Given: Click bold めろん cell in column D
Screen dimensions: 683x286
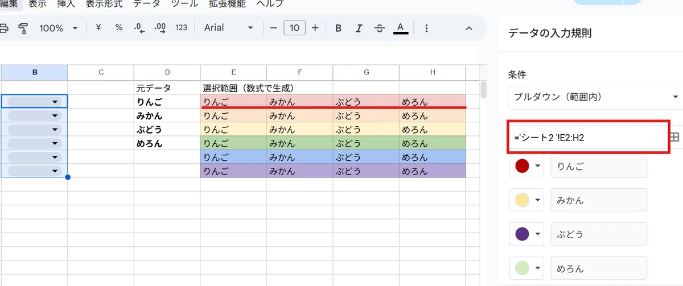Looking at the screenshot, I should click(167, 143).
